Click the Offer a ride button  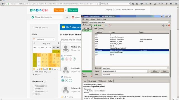(73, 10)
